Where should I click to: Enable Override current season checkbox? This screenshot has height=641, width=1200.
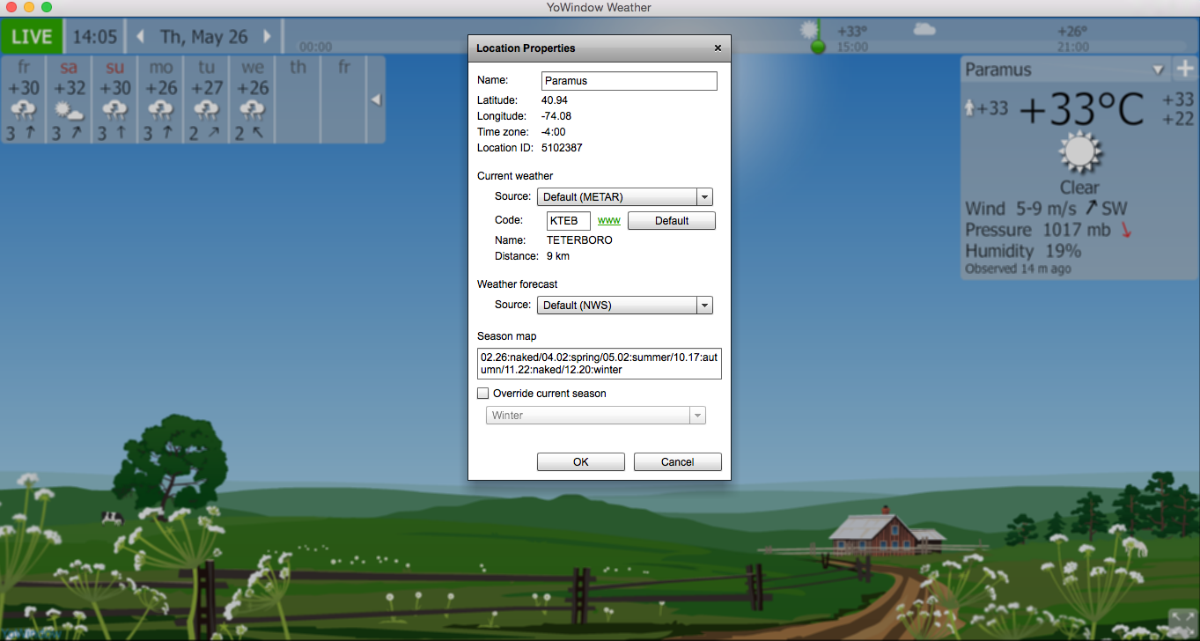482,394
